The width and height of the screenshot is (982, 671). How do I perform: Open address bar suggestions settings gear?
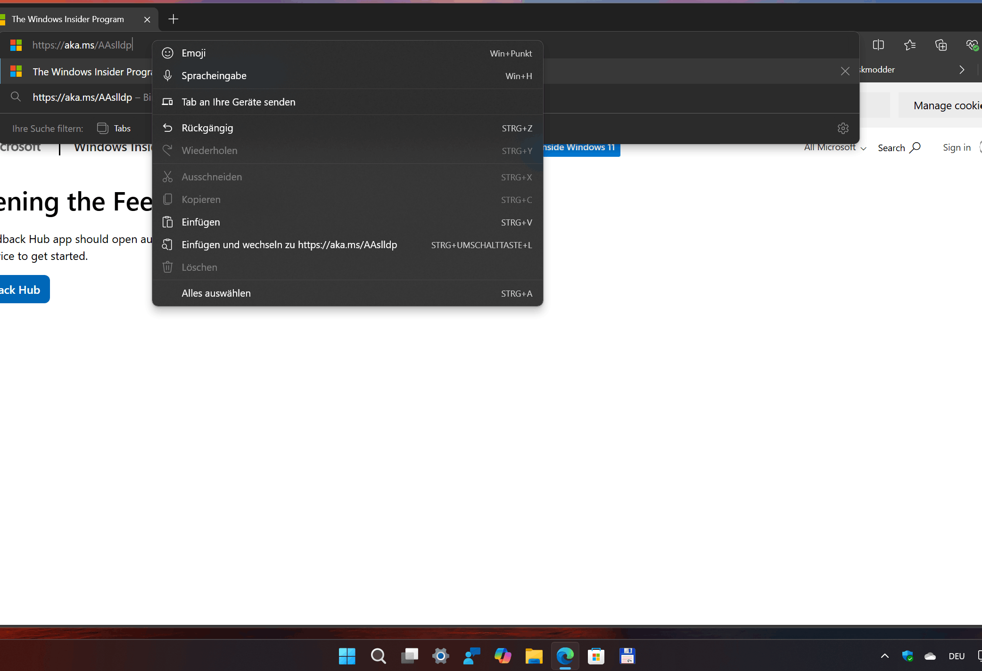843,128
